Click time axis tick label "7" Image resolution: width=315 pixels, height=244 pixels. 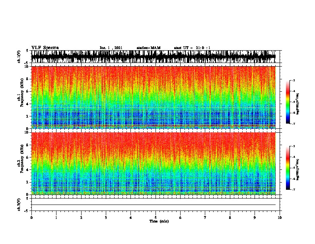[x=205, y=218]
